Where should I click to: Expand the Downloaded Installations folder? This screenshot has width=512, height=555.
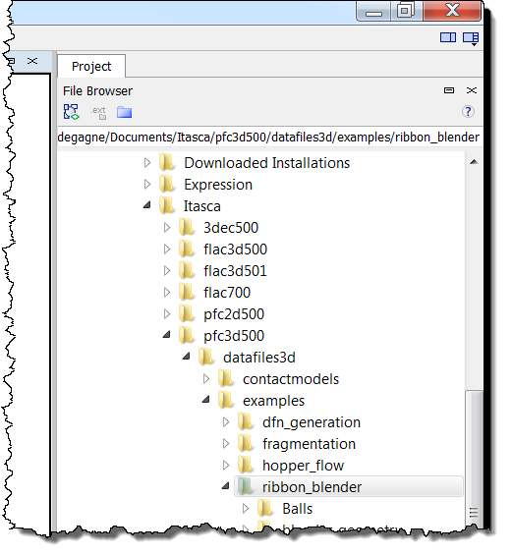(147, 163)
